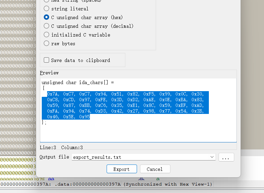Open the Output file dropdown arrow
The image size is (264, 193).
[x=212, y=157]
